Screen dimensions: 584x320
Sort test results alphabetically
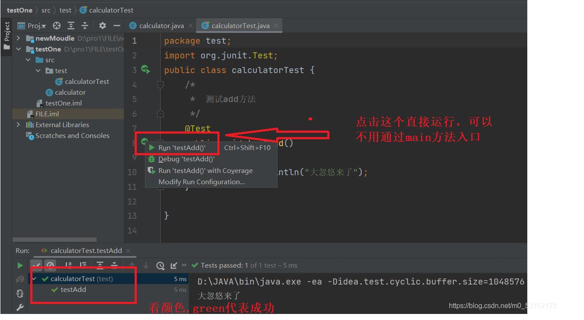point(69,265)
